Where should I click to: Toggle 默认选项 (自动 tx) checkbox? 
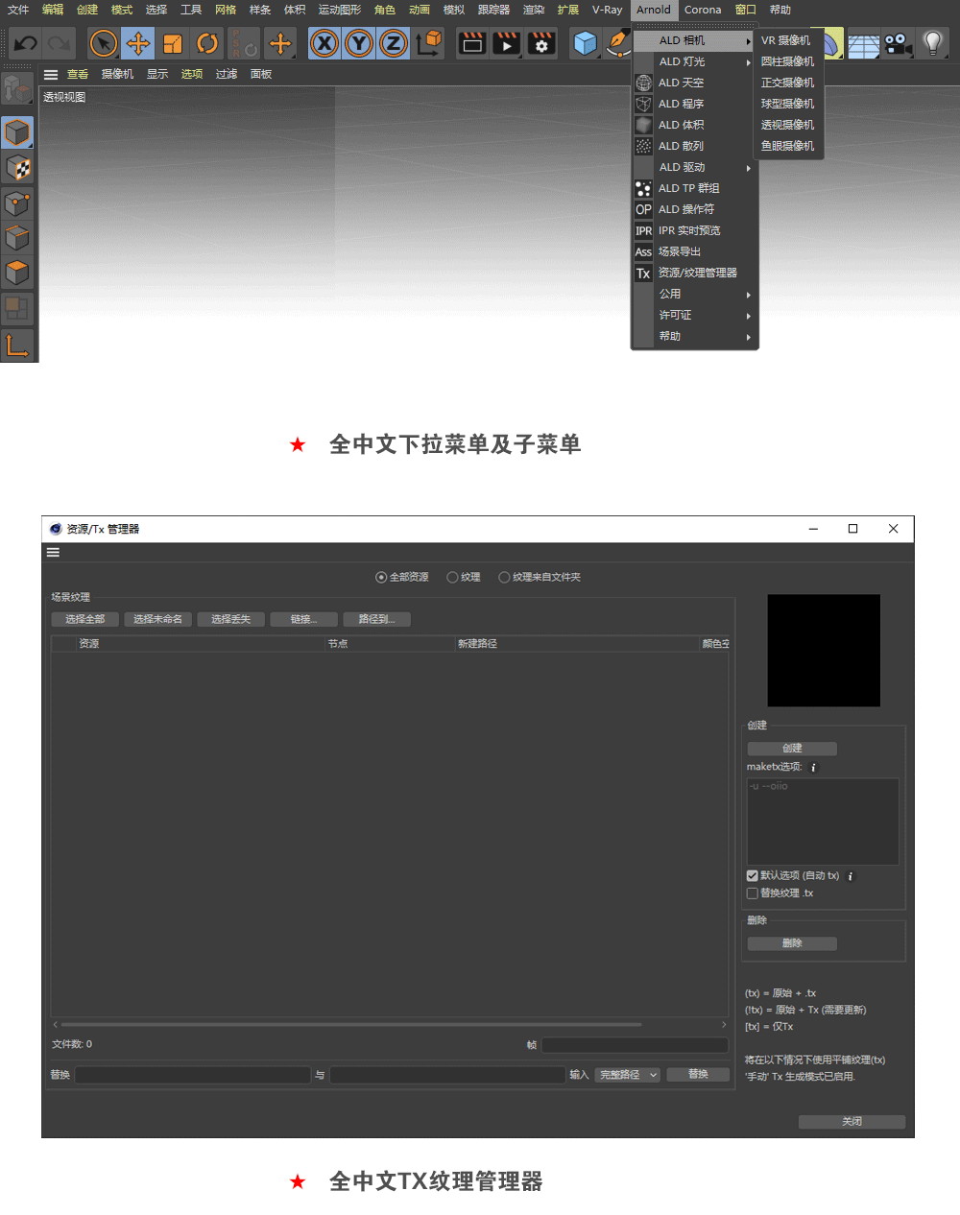click(753, 875)
